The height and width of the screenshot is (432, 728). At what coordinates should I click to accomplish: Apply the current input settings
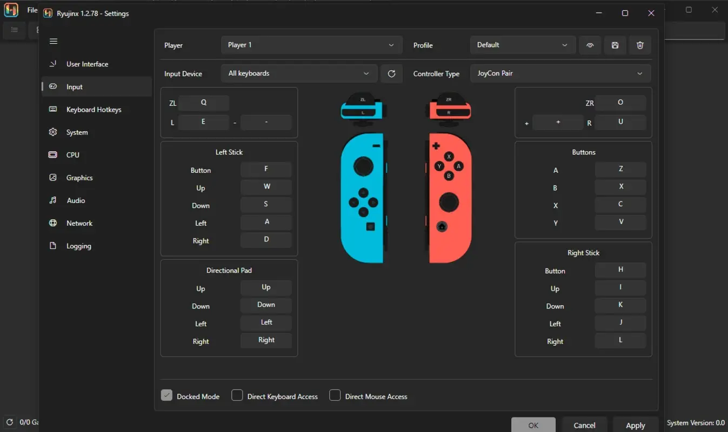(635, 425)
